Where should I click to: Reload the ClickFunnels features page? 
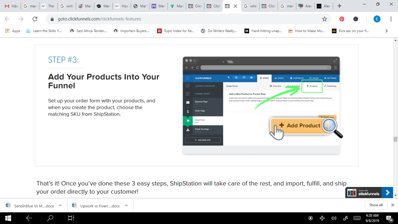point(35,19)
